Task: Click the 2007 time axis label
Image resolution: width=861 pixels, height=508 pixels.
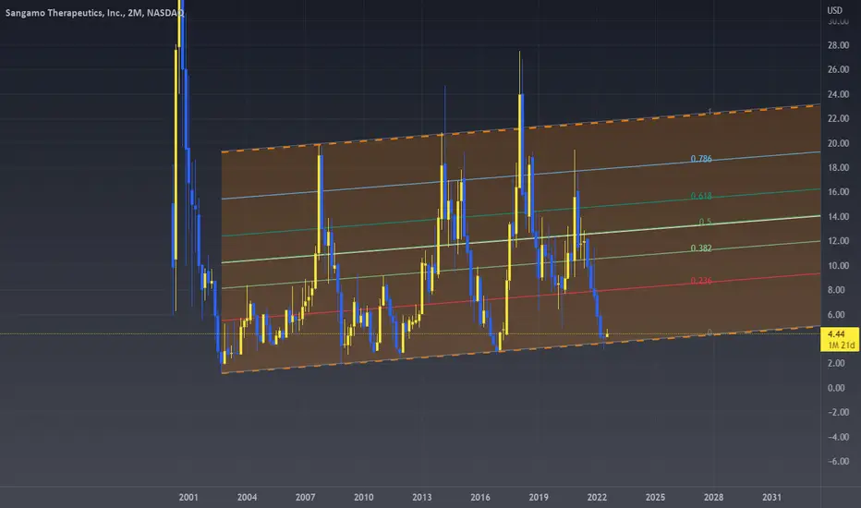Action: [305, 497]
